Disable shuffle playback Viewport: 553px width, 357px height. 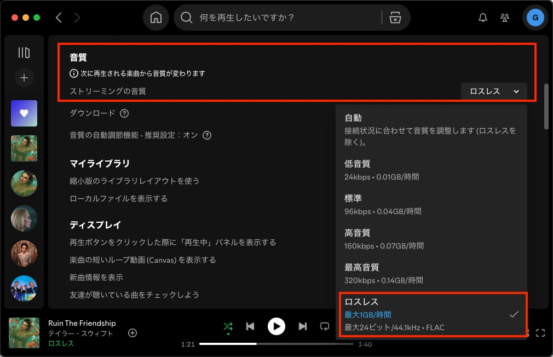pos(229,326)
